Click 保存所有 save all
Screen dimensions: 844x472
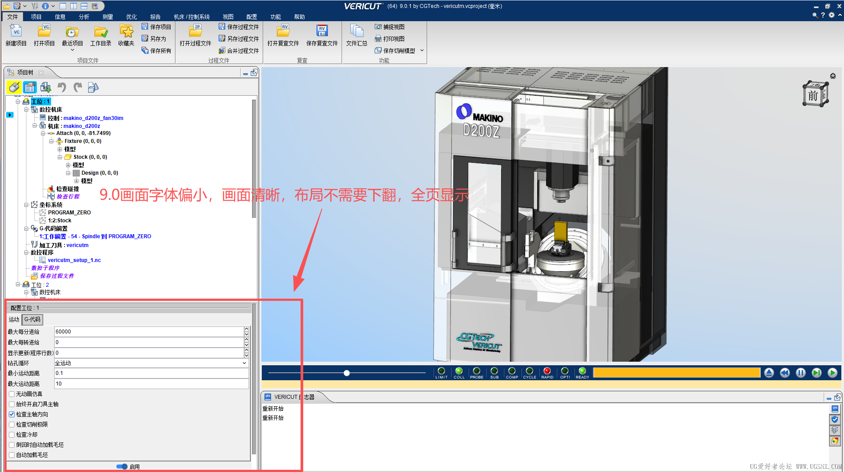pos(156,51)
